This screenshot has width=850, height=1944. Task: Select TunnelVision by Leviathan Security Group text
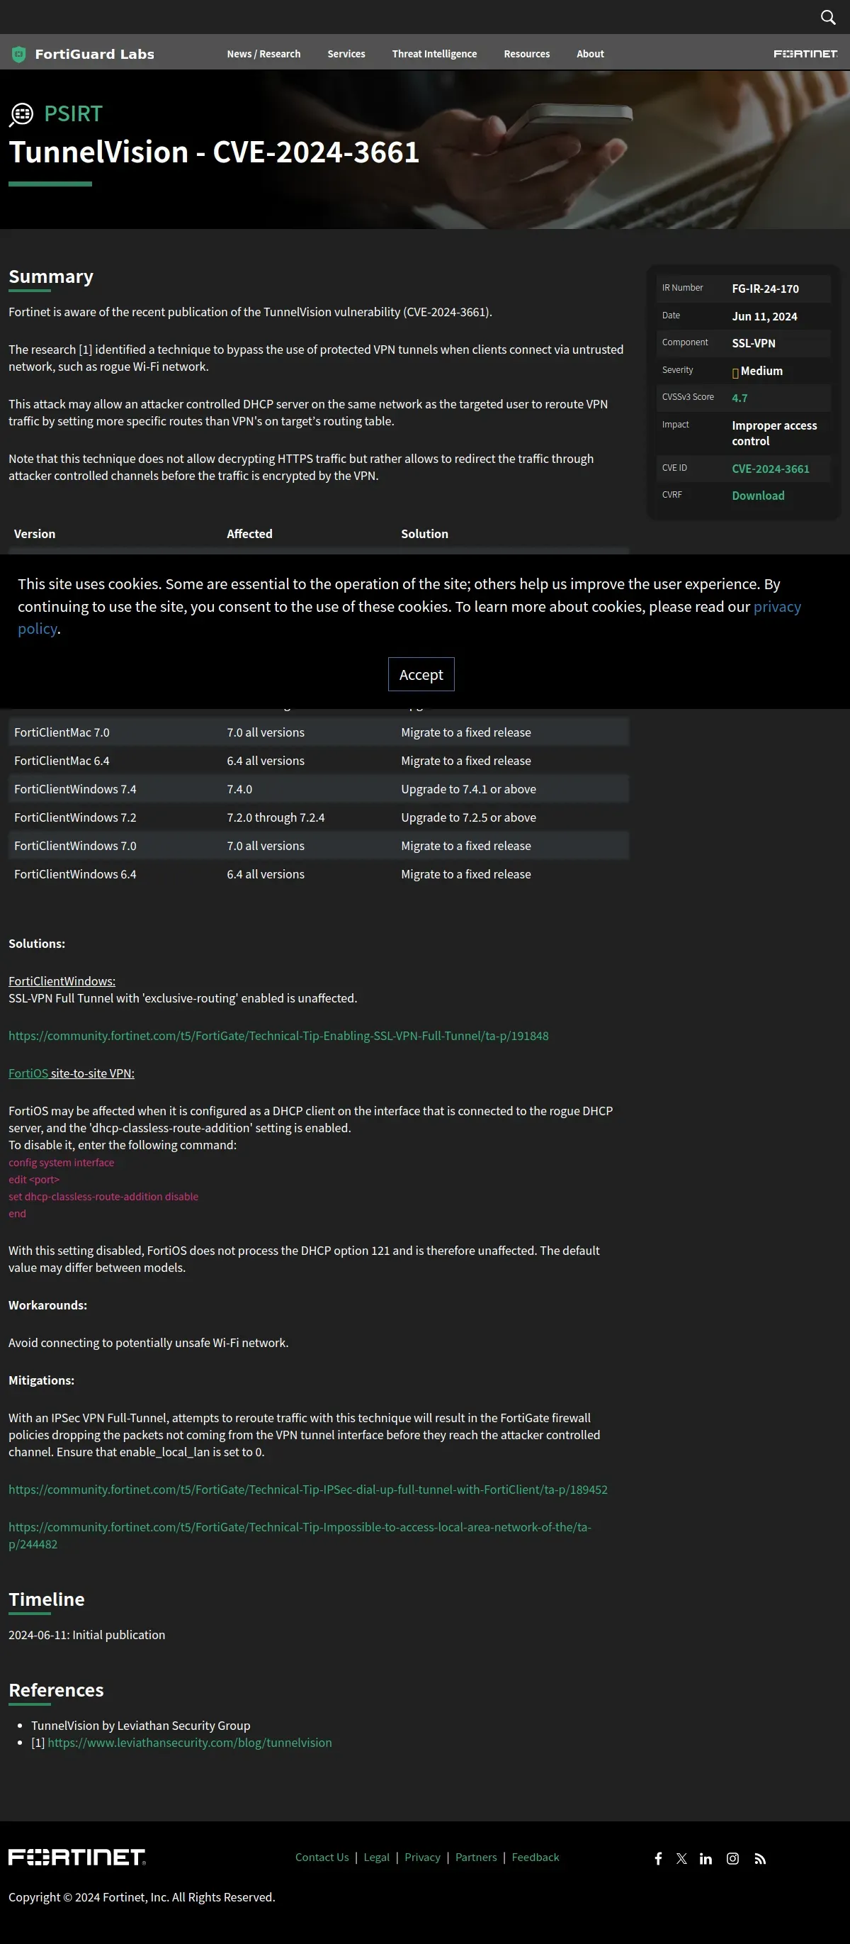point(140,1725)
